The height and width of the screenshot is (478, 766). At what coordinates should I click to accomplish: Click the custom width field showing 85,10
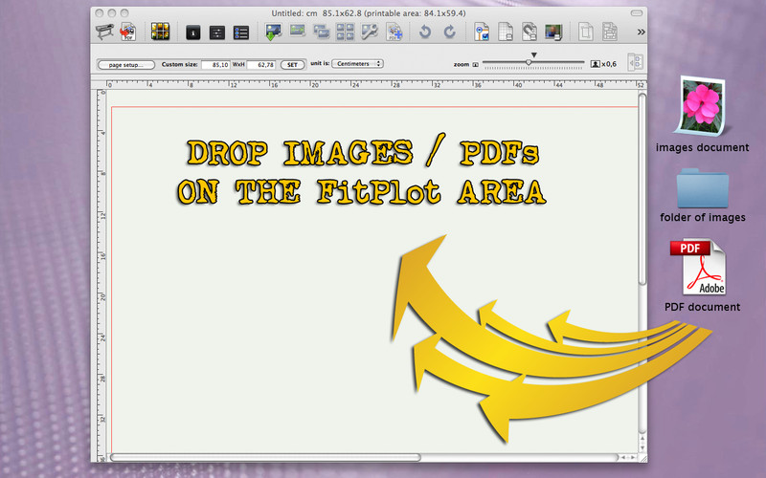click(x=215, y=64)
